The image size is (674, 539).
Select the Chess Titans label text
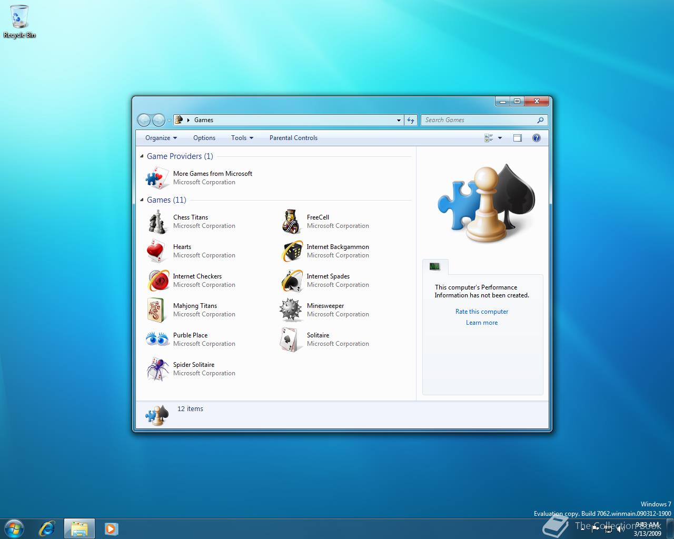191,217
